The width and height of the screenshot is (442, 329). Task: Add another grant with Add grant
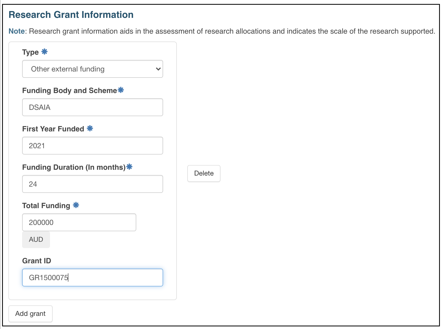31,314
